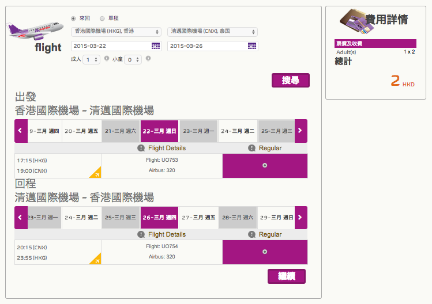
Task: Click Adult(s) row in fare details
Action: pos(375,52)
